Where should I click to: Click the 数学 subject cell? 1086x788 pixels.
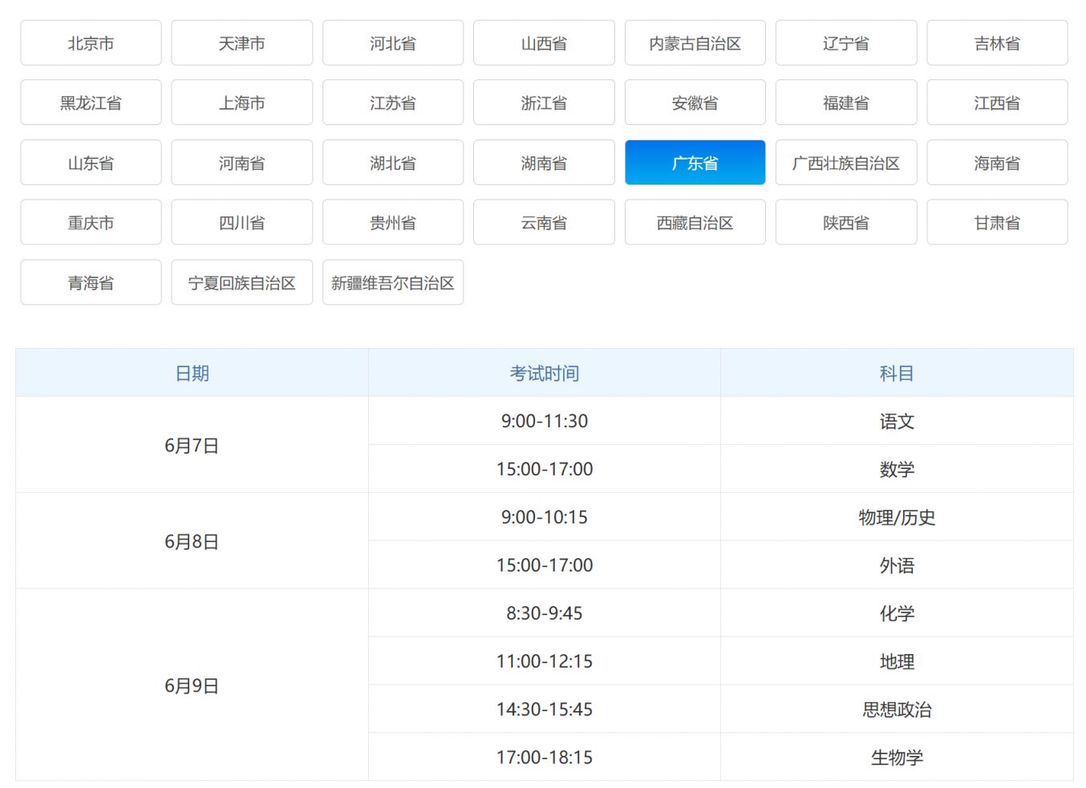pyautogui.click(x=897, y=469)
